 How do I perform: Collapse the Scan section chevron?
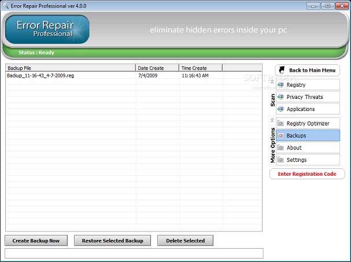click(272, 82)
